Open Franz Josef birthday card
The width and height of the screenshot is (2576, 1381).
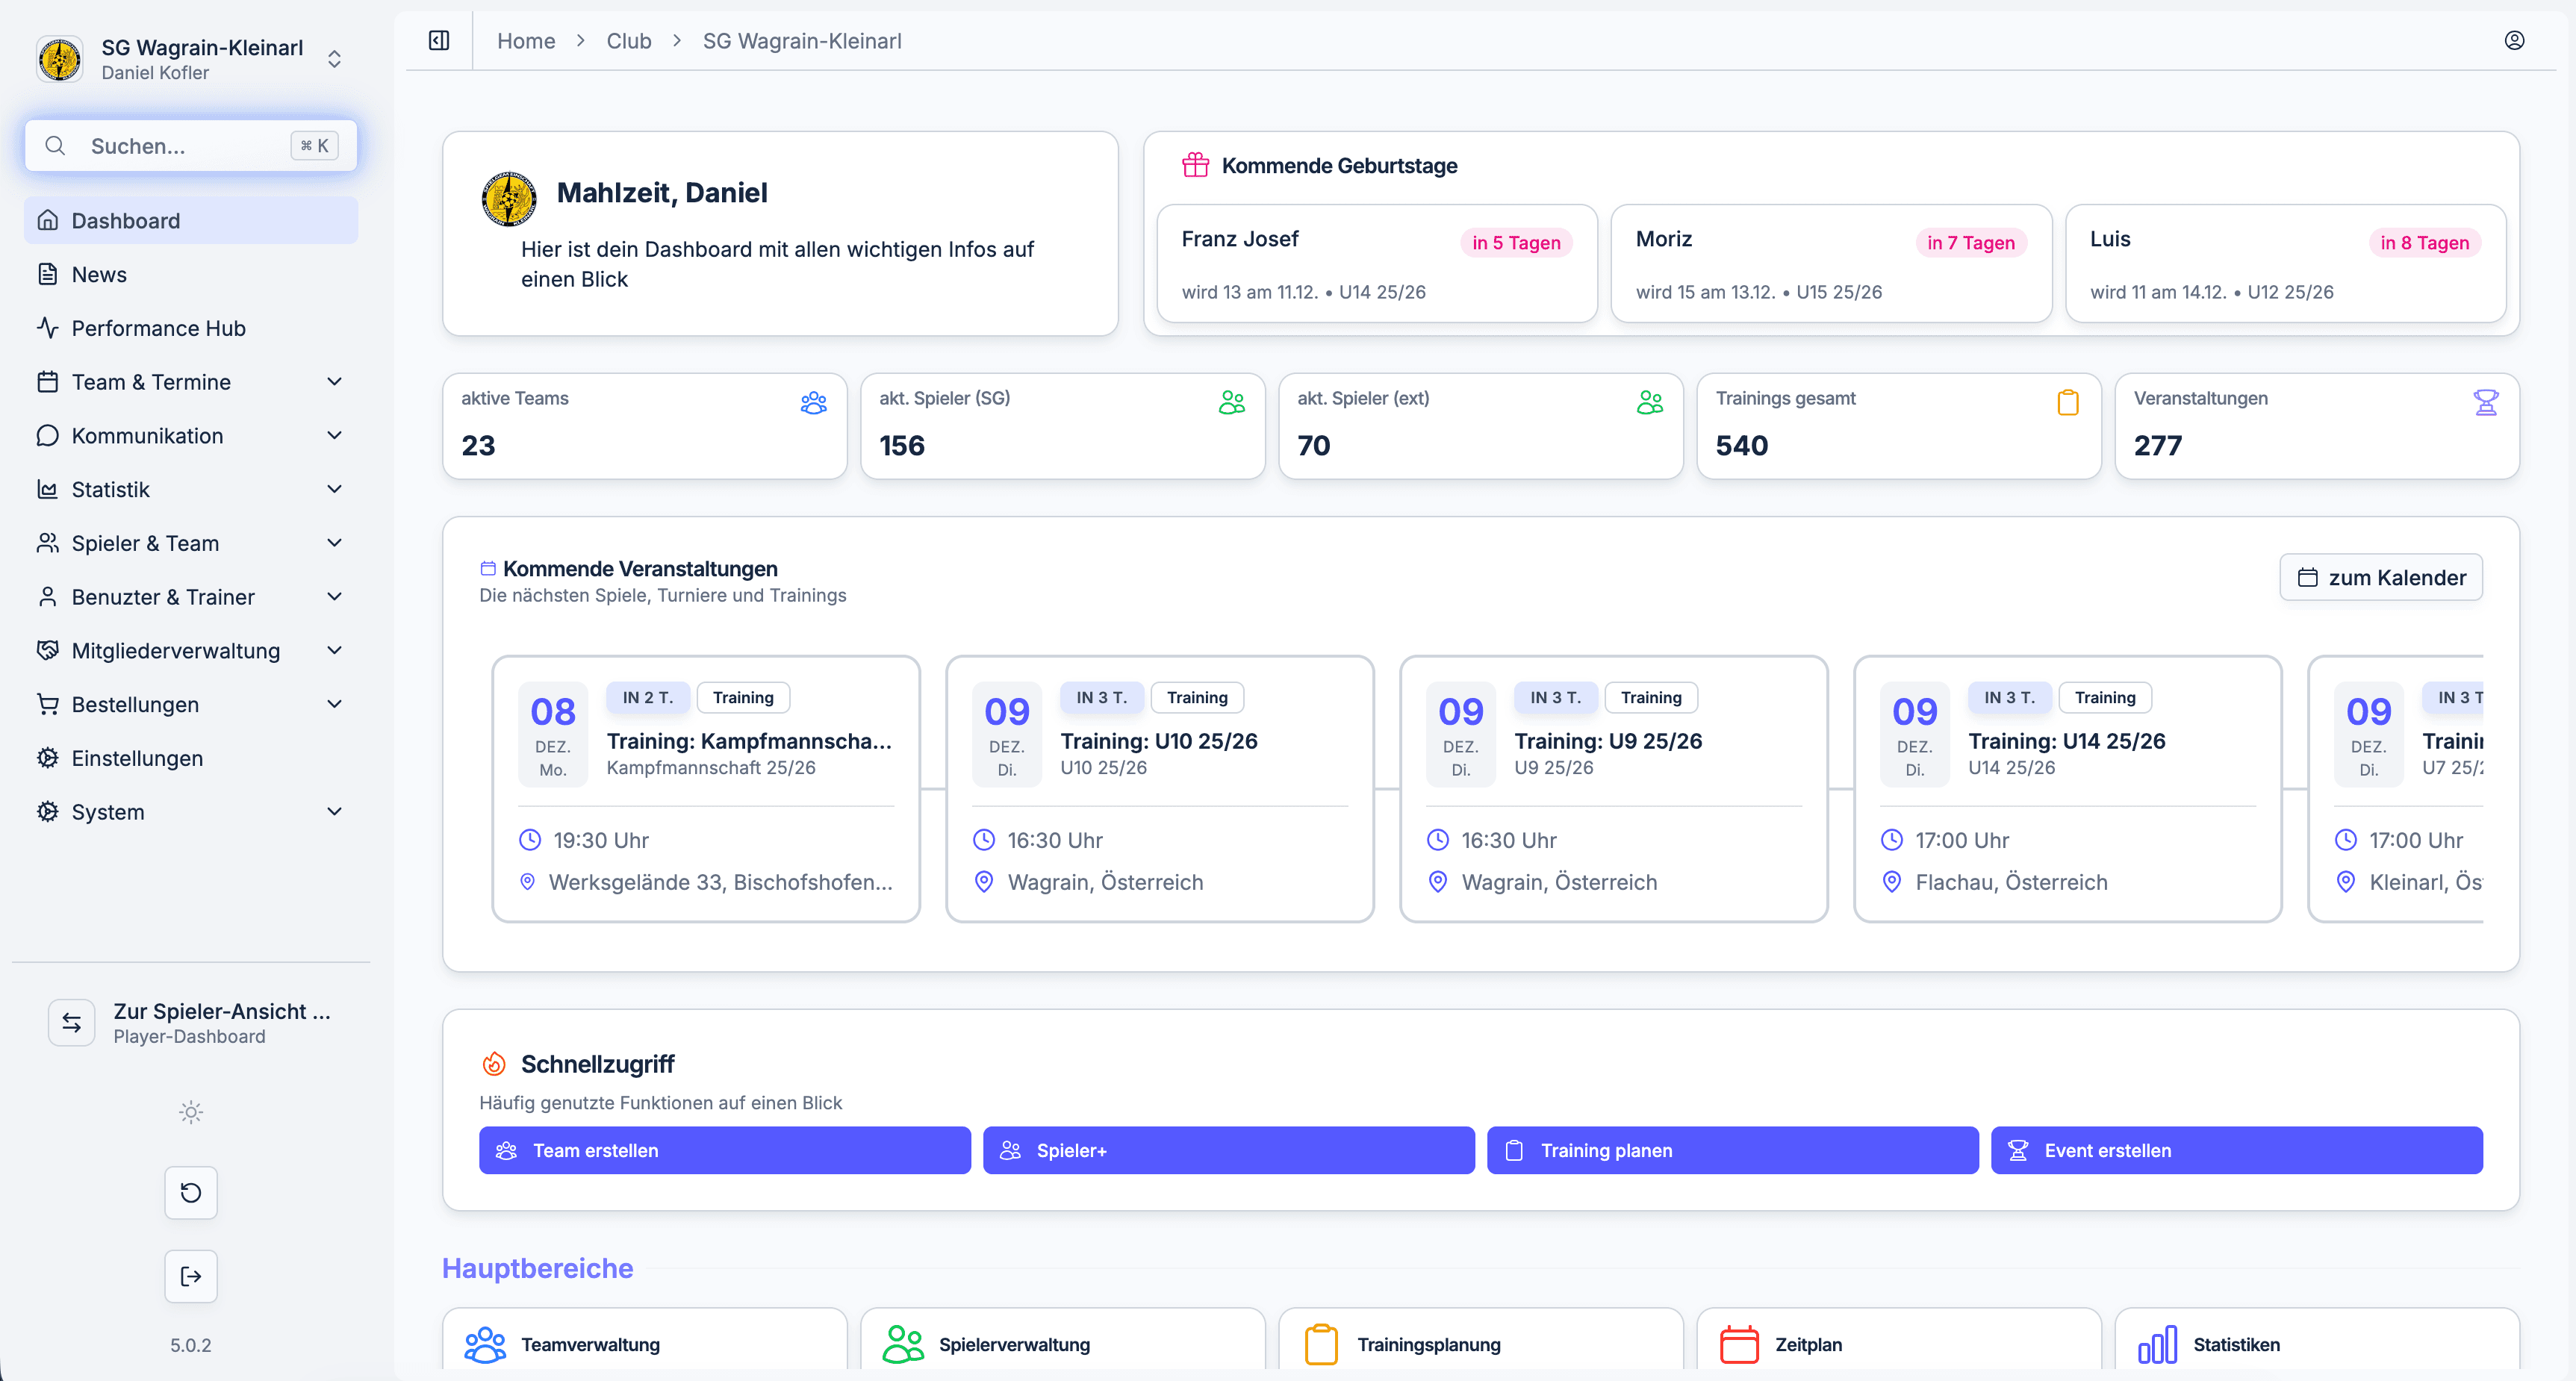[x=1377, y=264]
